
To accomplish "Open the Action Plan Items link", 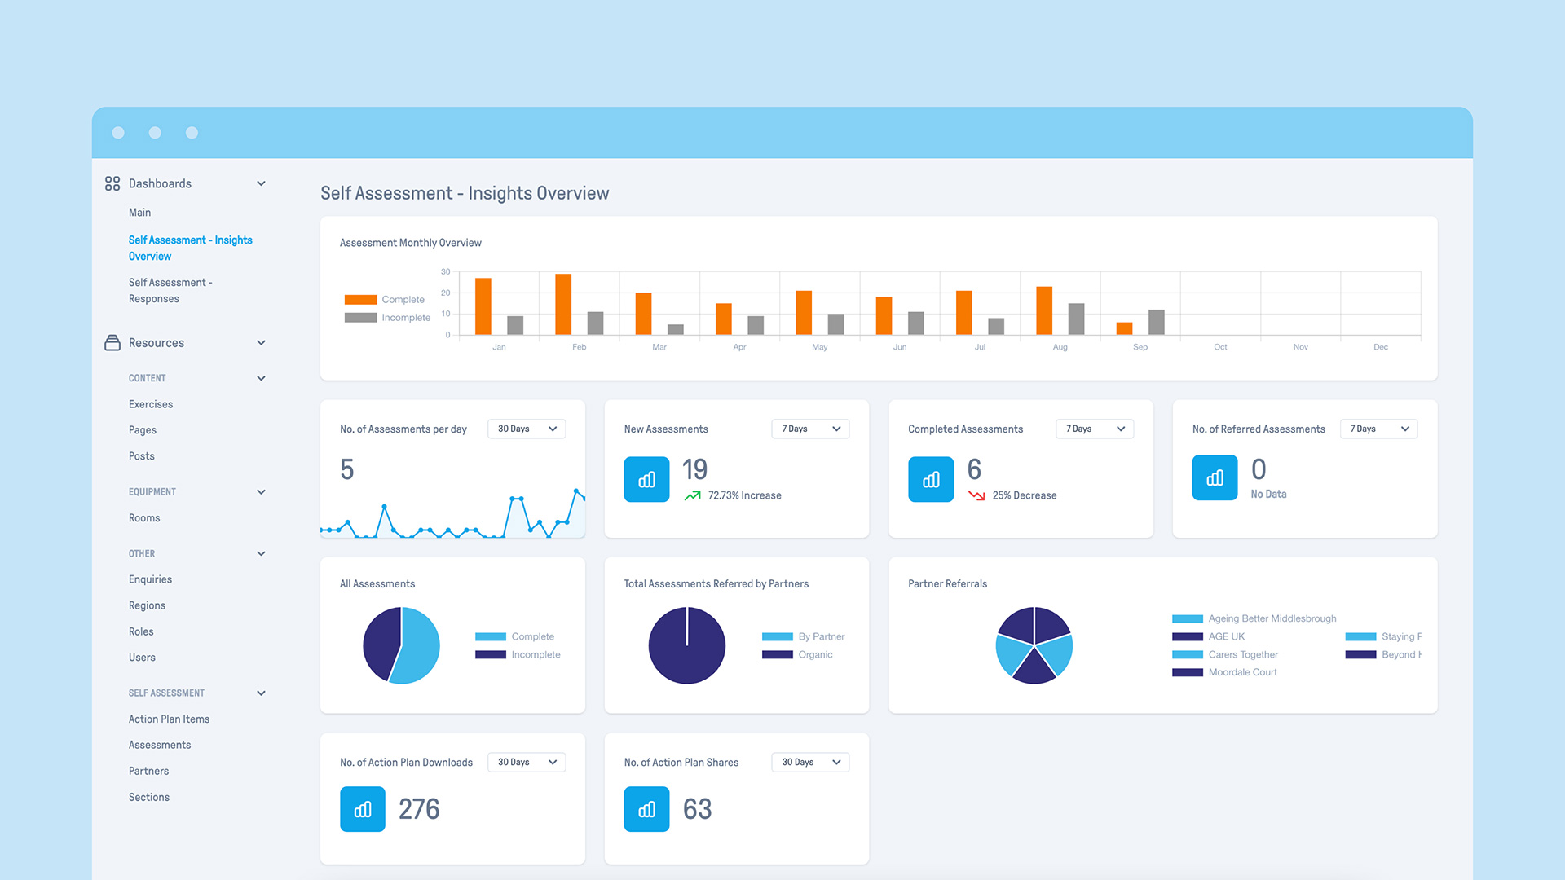I will (169, 719).
